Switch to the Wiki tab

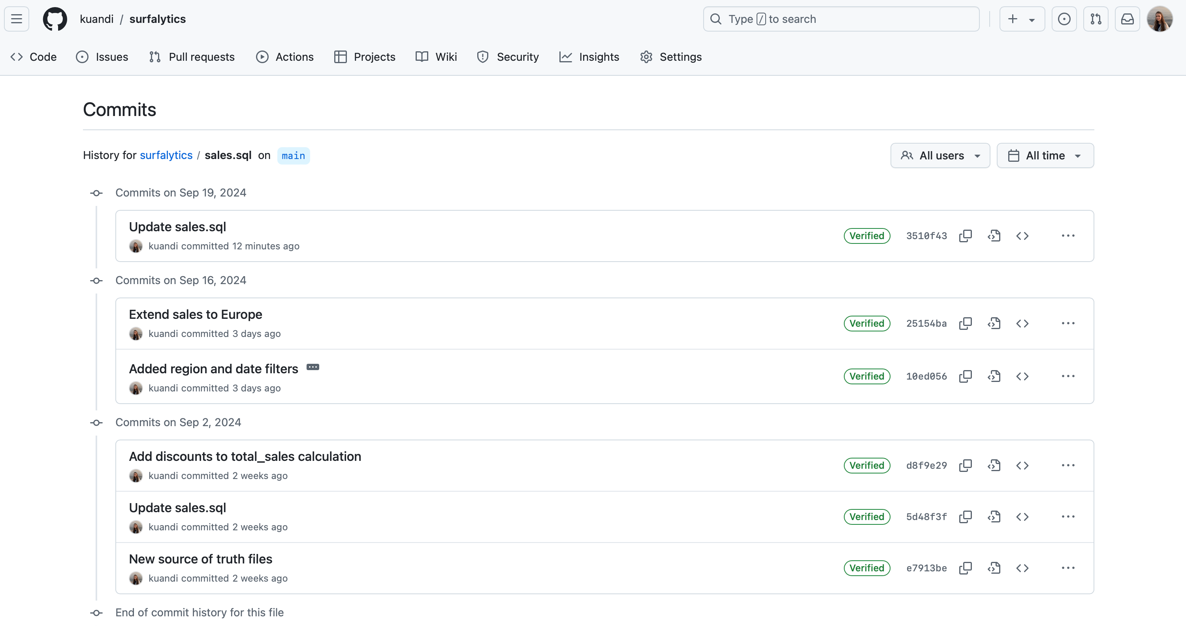(x=437, y=57)
